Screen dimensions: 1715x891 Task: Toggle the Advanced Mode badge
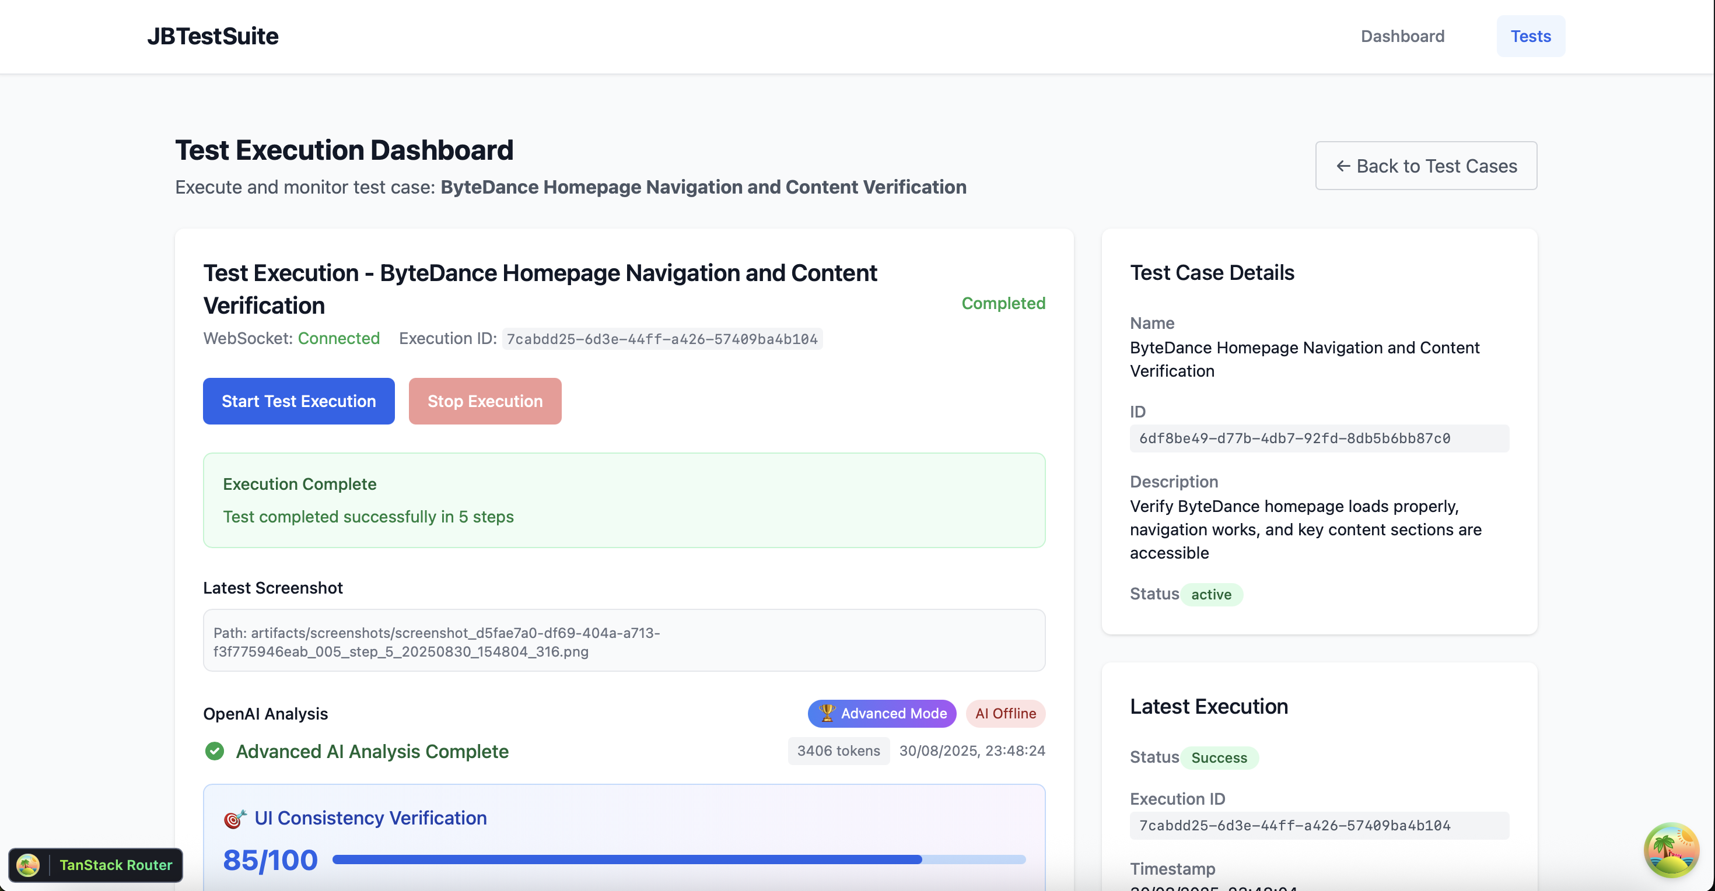pyautogui.click(x=881, y=713)
